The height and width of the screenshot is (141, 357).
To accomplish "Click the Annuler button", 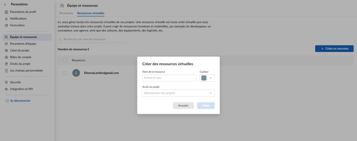I will click(x=183, y=106).
